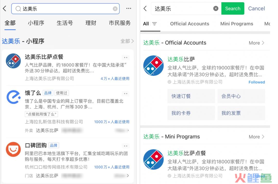
Task: Open the 饿了么 app icon
Action: [x=13, y=97]
